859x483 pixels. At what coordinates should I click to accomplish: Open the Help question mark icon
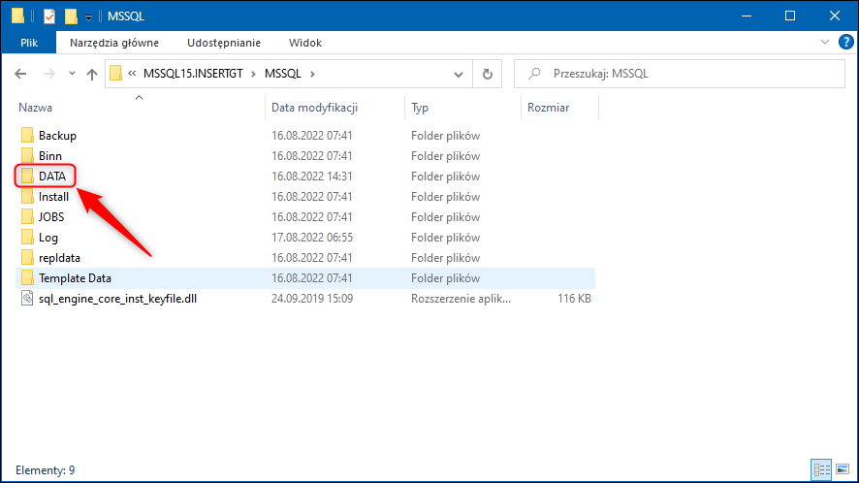click(845, 42)
